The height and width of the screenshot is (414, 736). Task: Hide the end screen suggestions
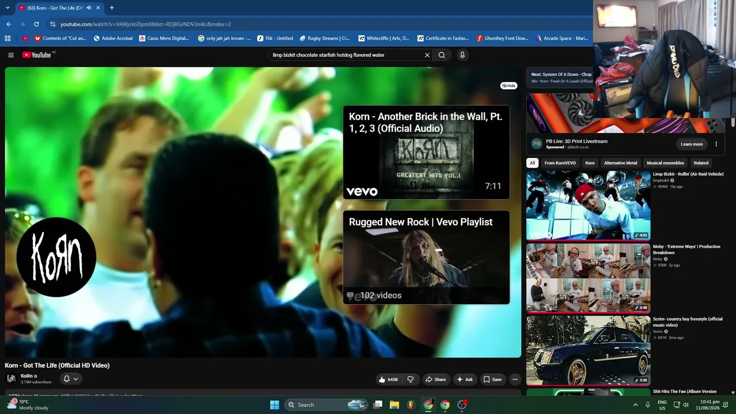click(509, 86)
